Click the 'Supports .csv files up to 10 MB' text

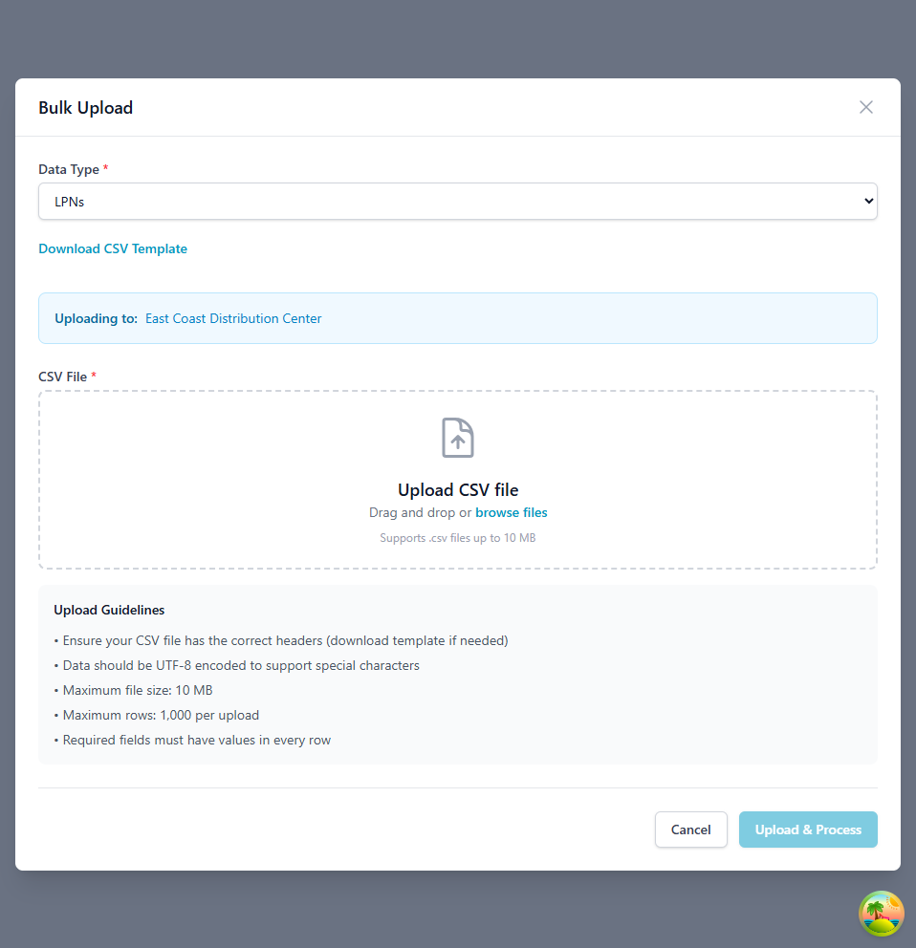[457, 537]
